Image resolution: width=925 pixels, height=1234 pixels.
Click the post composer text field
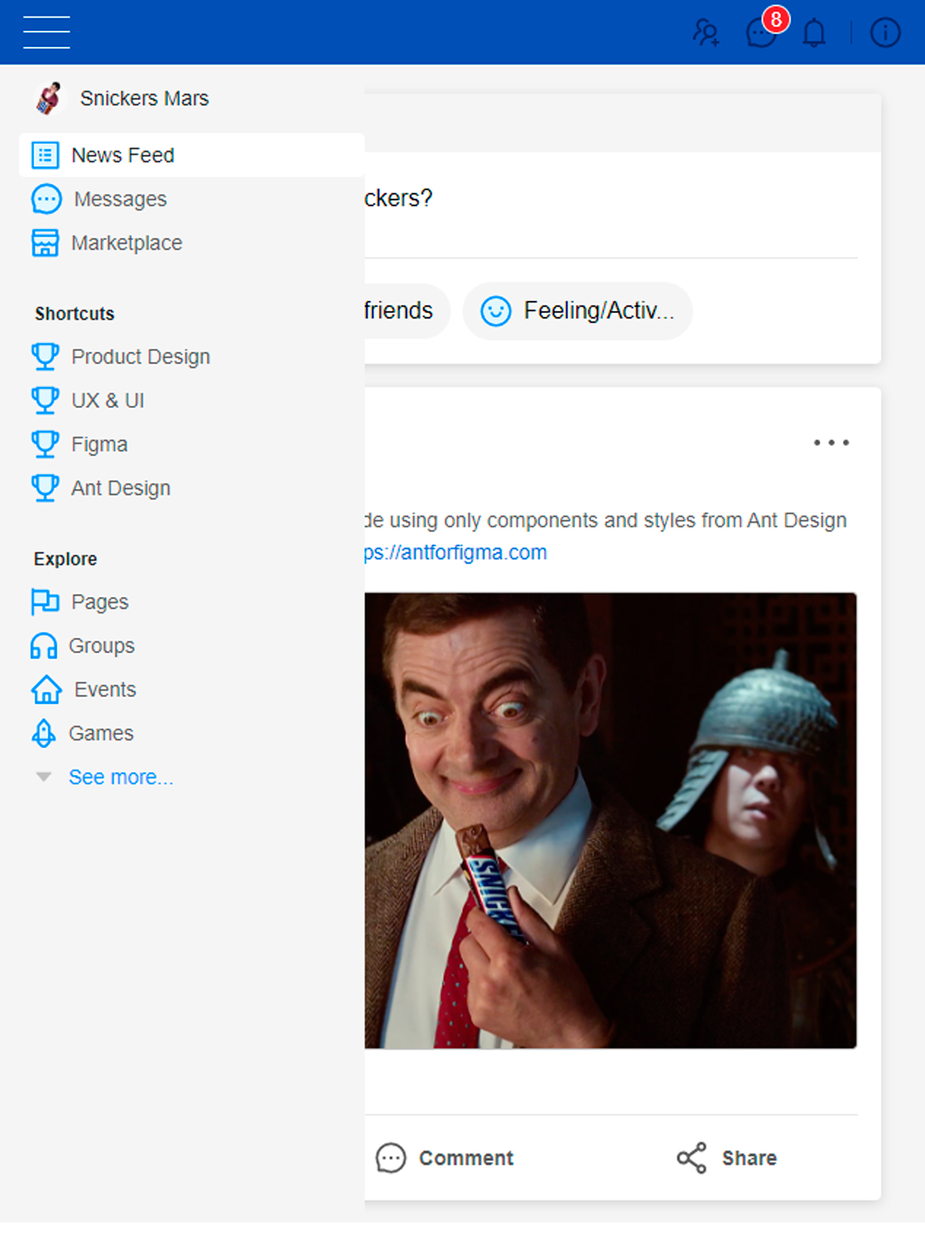click(610, 198)
